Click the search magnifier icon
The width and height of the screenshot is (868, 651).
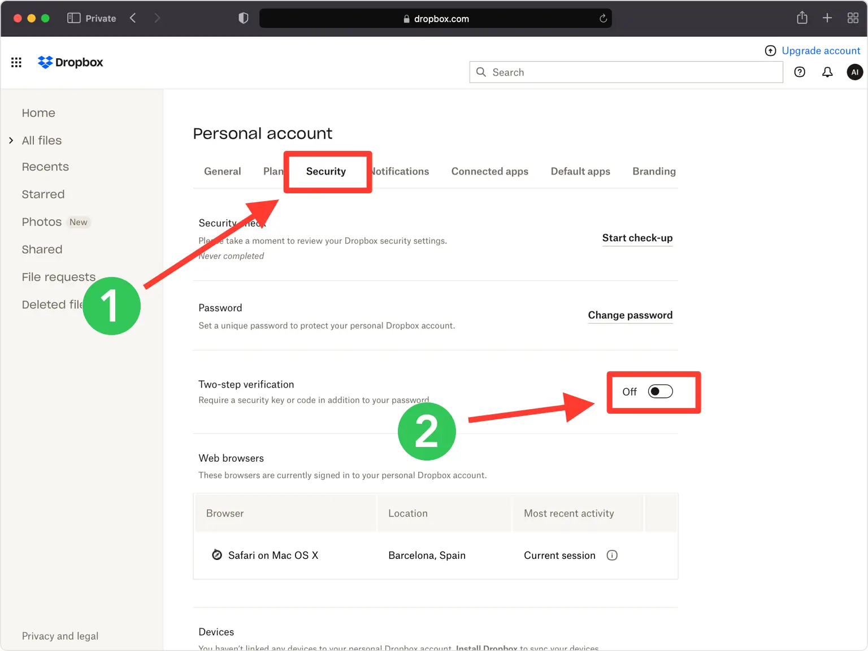coord(481,72)
